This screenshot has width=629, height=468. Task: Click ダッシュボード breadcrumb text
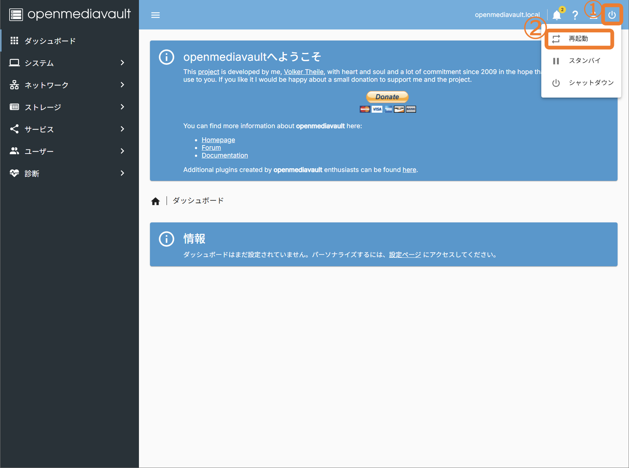point(198,201)
